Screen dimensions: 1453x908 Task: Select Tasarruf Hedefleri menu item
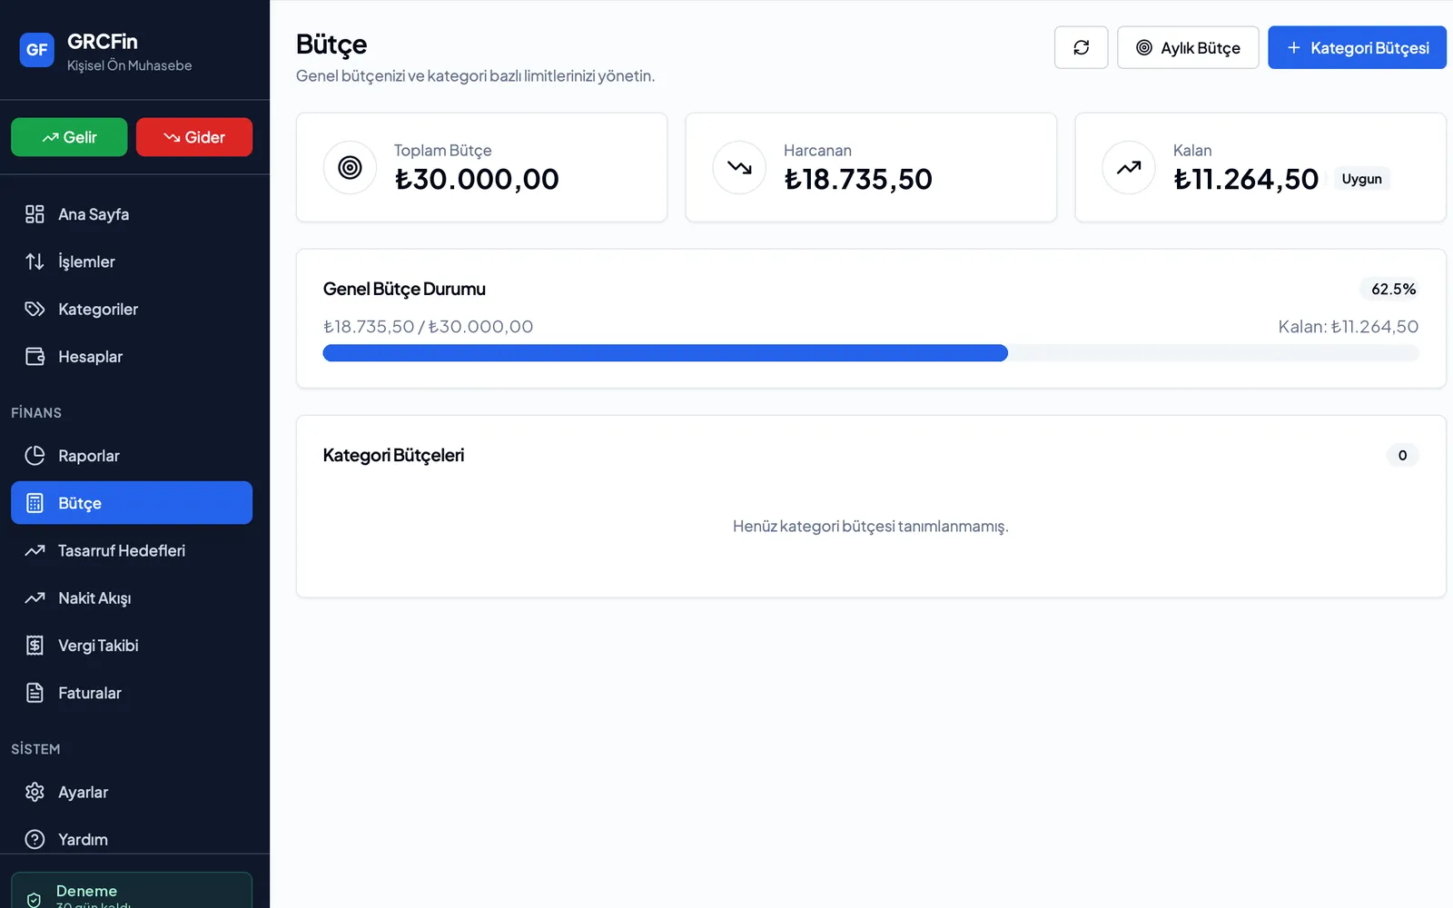point(132,550)
